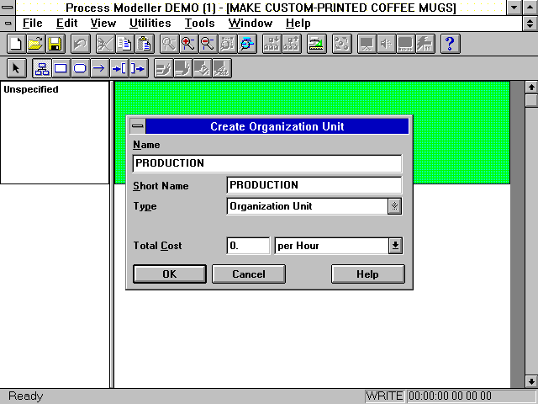Open the Tools menu
The image size is (538, 404).
(x=199, y=24)
